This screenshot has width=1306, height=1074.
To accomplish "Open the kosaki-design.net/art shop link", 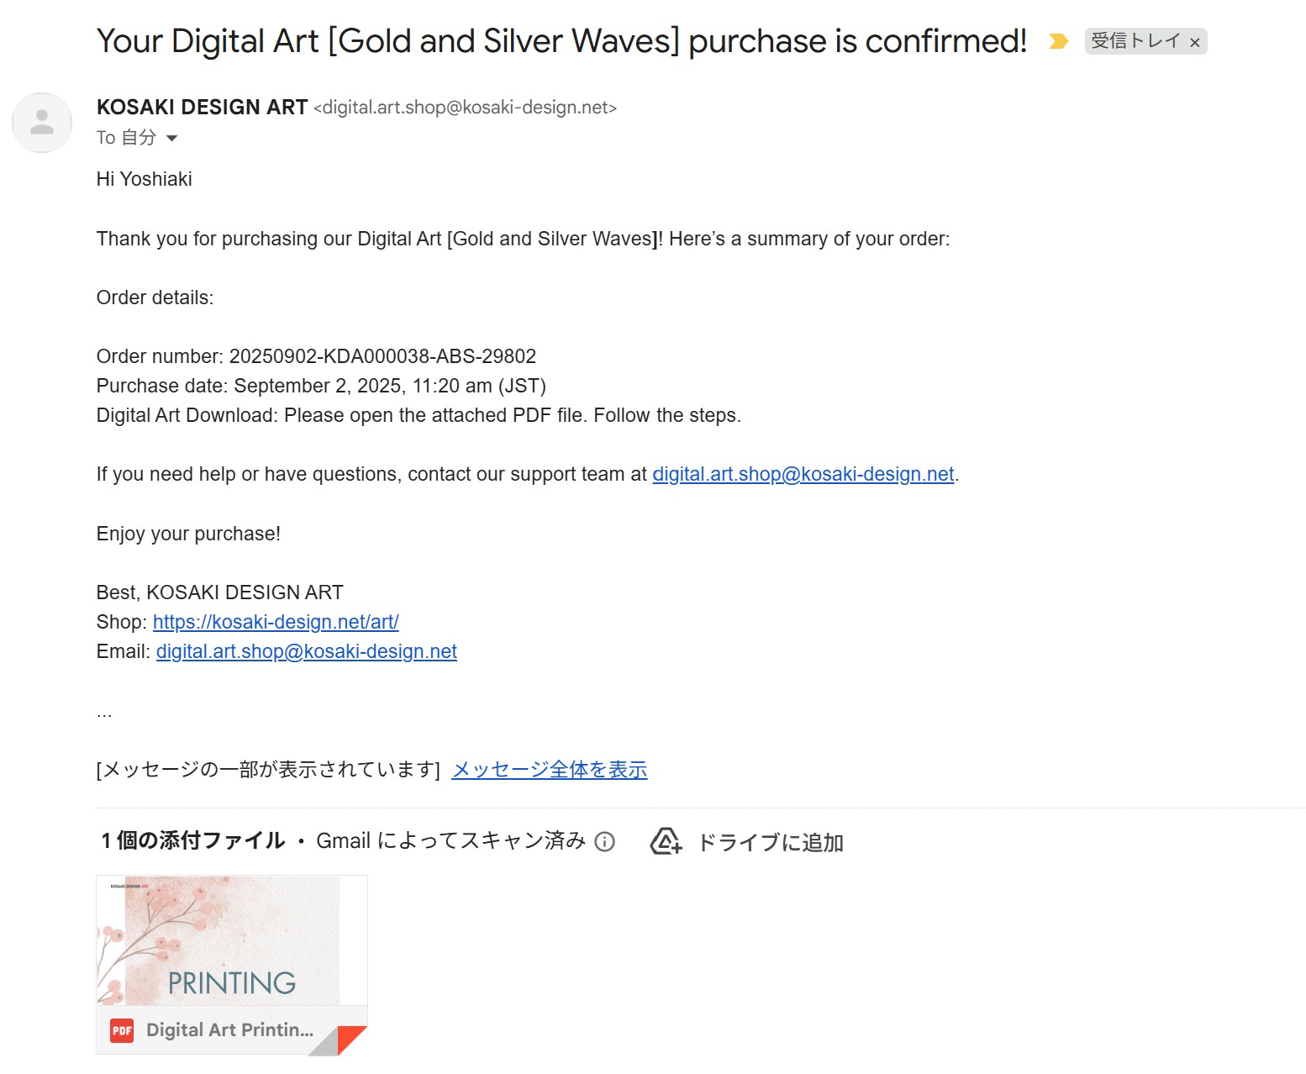I will (276, 622).
